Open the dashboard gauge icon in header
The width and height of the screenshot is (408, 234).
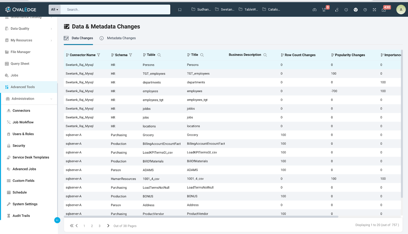314,10
